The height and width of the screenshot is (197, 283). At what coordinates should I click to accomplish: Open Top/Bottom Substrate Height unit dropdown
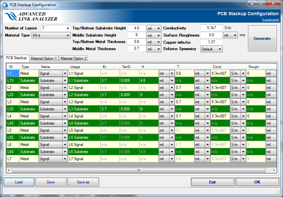click(154, 28)
